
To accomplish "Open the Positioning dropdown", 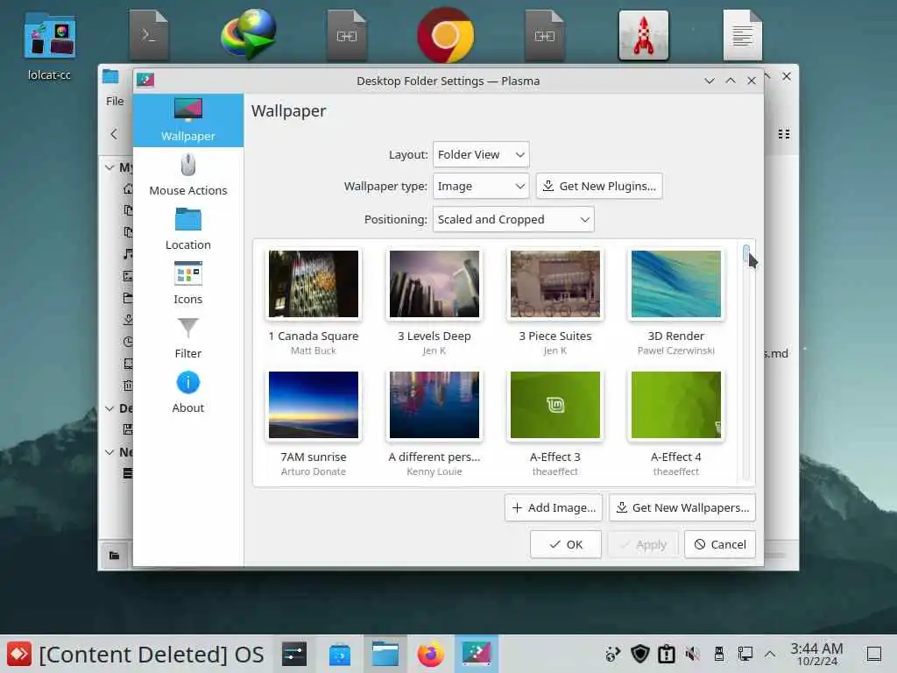I will (513, 219).
